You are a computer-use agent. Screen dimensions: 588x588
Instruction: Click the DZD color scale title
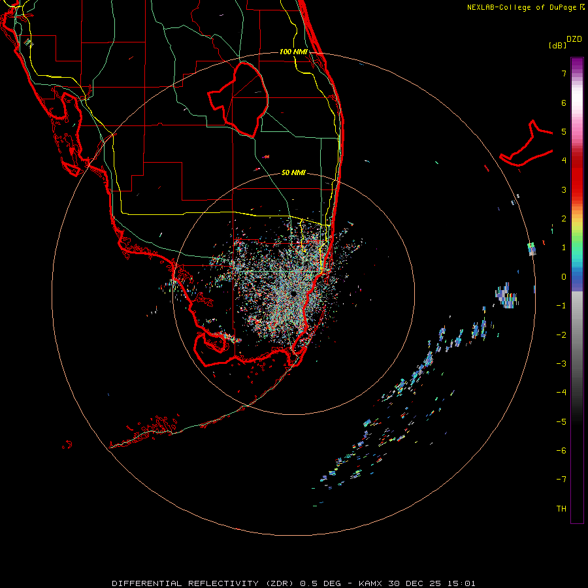(x=574, y=39)
